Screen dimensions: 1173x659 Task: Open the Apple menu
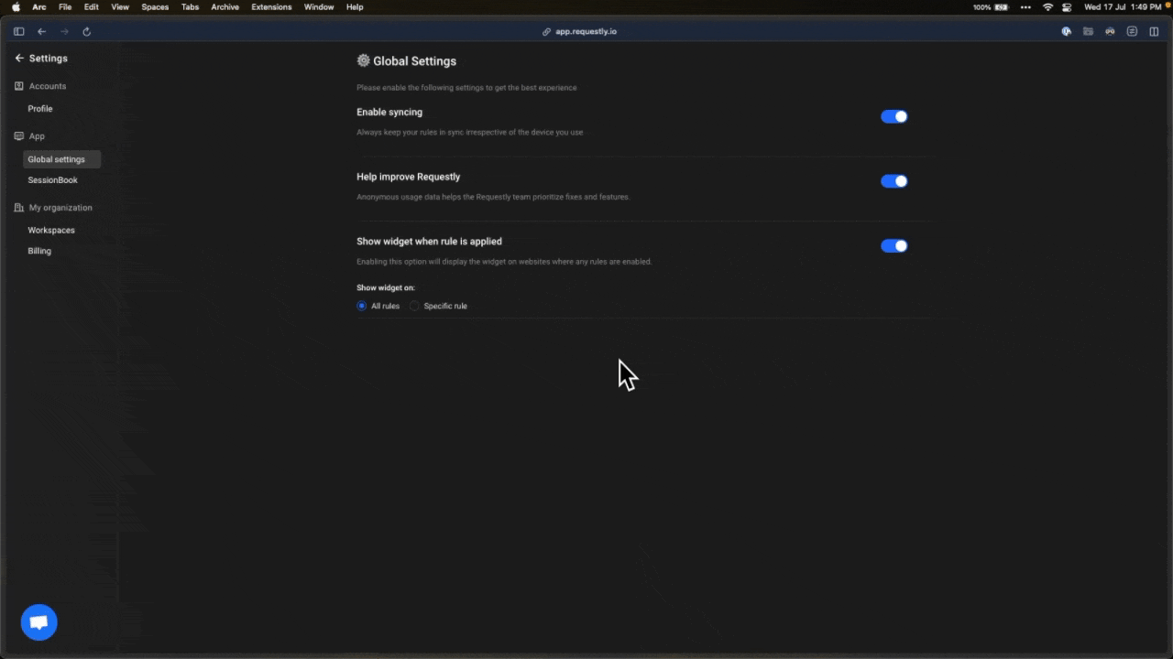16,6
